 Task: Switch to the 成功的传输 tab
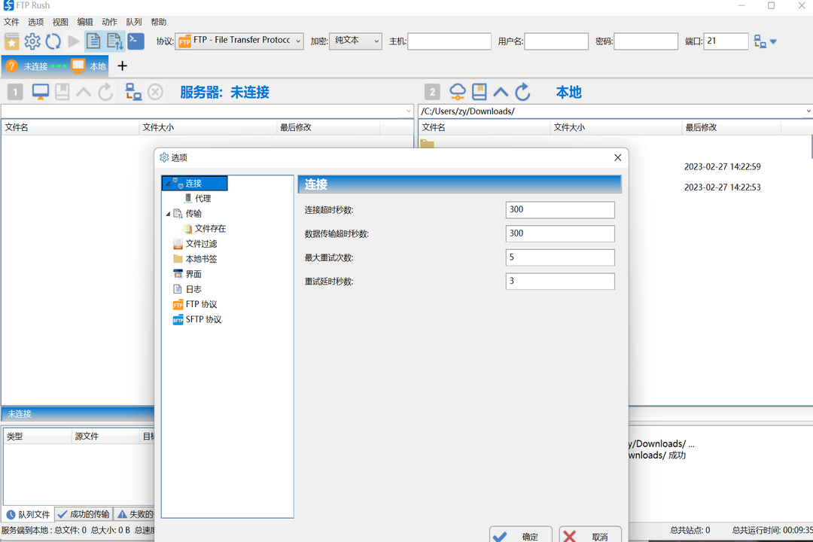click(x=84, y=514)
